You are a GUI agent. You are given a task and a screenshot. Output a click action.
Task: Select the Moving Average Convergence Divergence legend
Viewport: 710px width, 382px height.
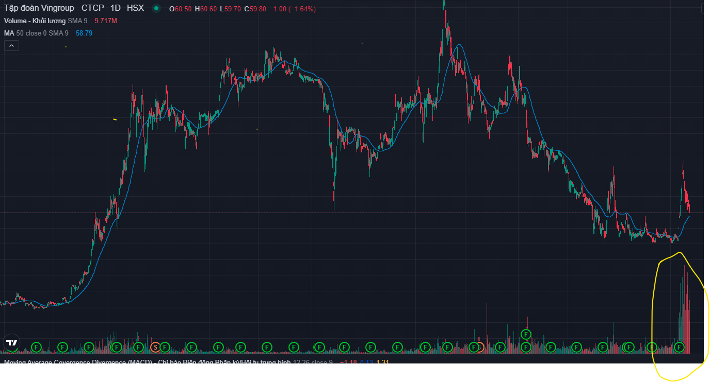click(x=168, y=363)
